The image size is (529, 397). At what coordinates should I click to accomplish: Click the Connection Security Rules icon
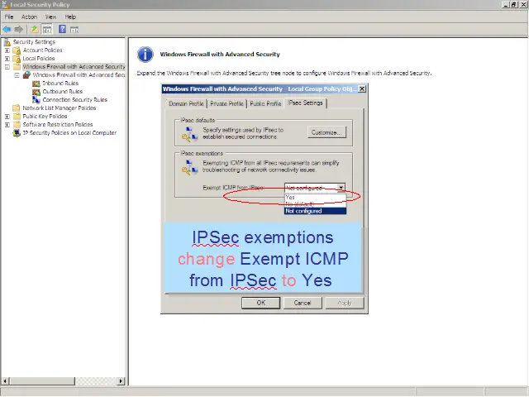(x=36, y=100)
